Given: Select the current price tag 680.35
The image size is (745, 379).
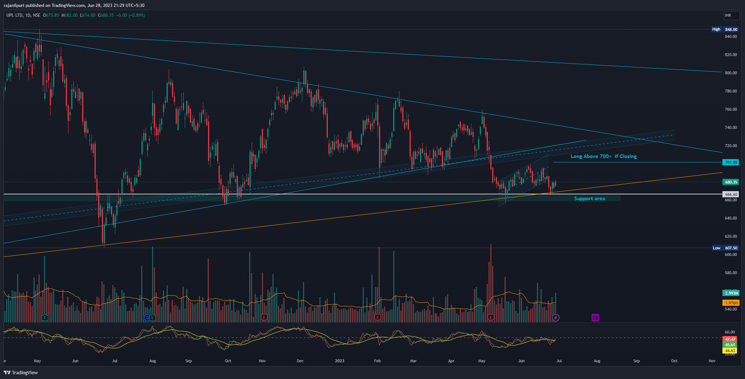Looking at the screenshot, I should pos(731,182).
